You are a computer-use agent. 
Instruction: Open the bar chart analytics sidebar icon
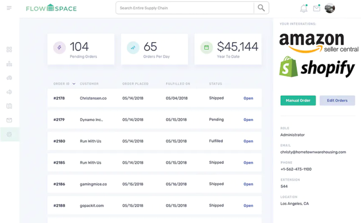click(x=9, y=64)
